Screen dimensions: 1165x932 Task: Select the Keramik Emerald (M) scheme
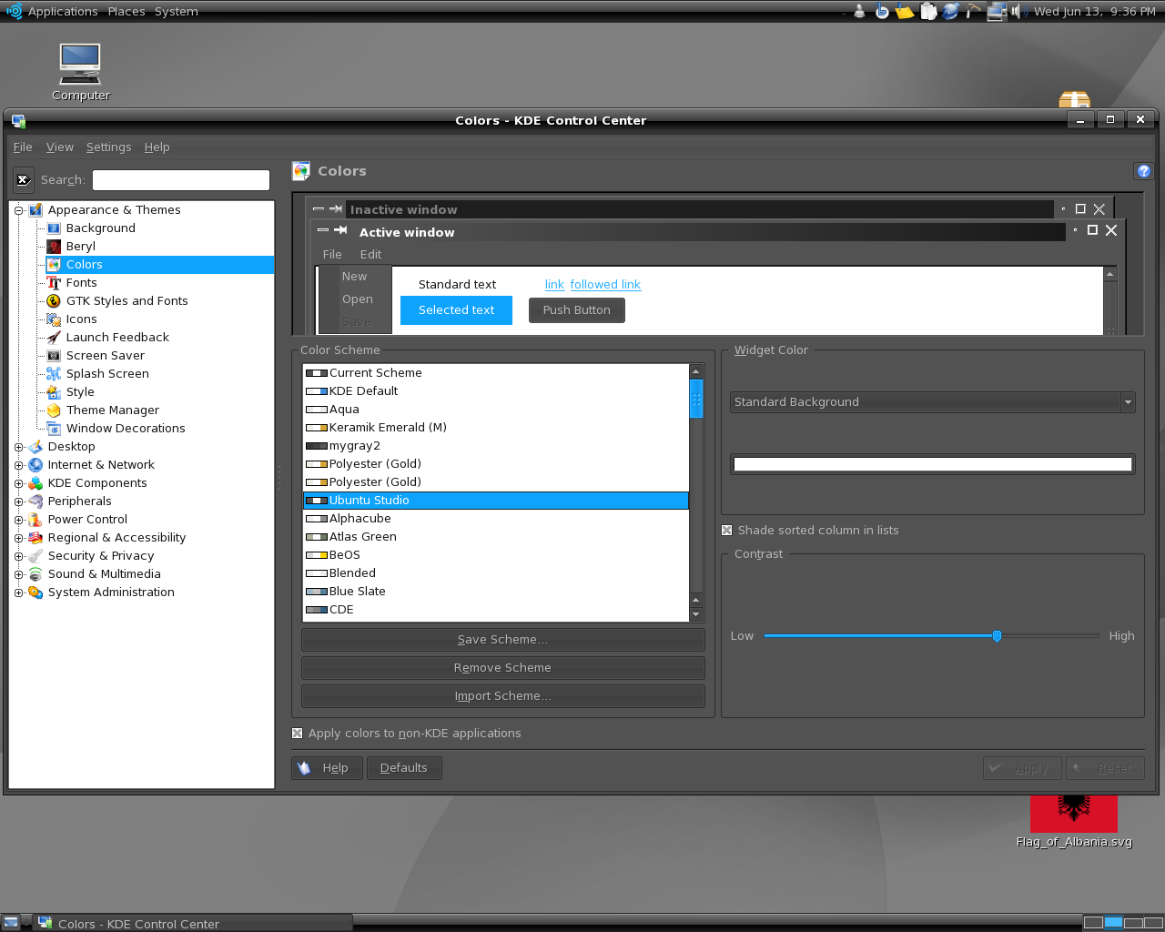[496, 428]
